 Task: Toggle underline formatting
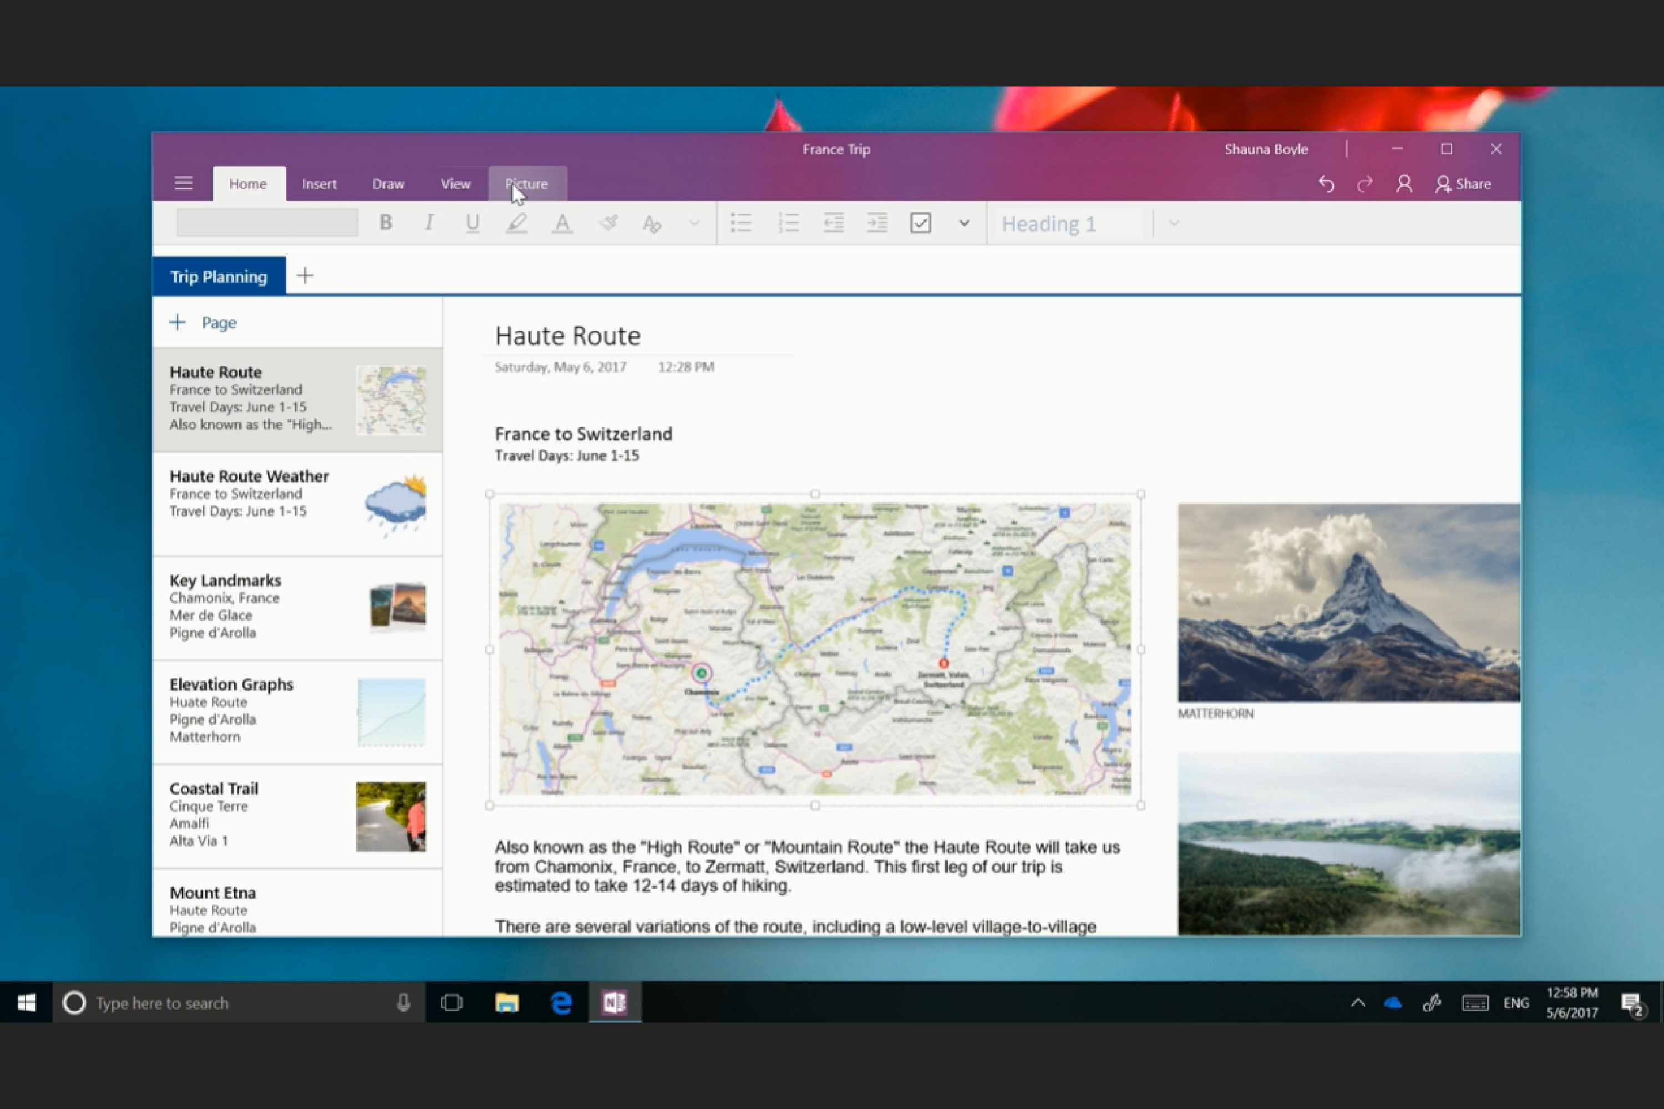click(x=473, y=223)
